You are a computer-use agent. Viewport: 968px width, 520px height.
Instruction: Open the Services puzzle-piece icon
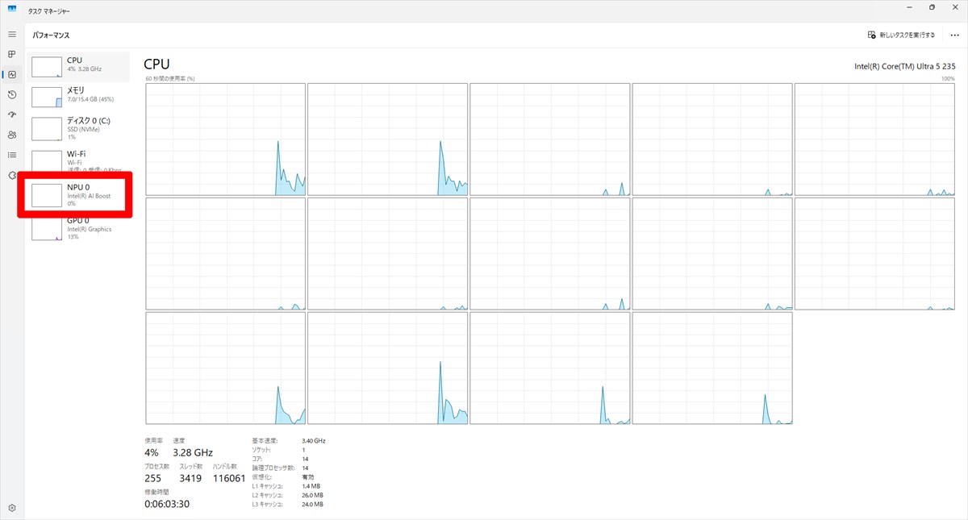click(x=12, y=175)
